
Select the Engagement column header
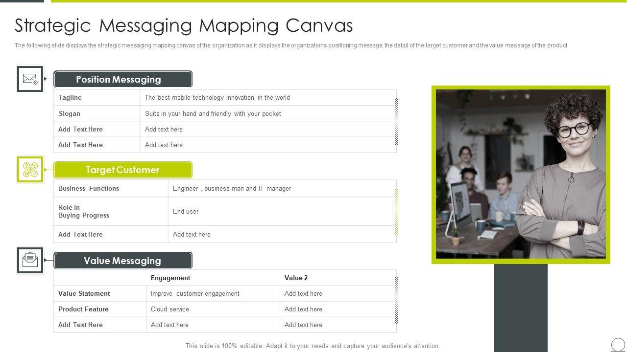click(170, 278)
